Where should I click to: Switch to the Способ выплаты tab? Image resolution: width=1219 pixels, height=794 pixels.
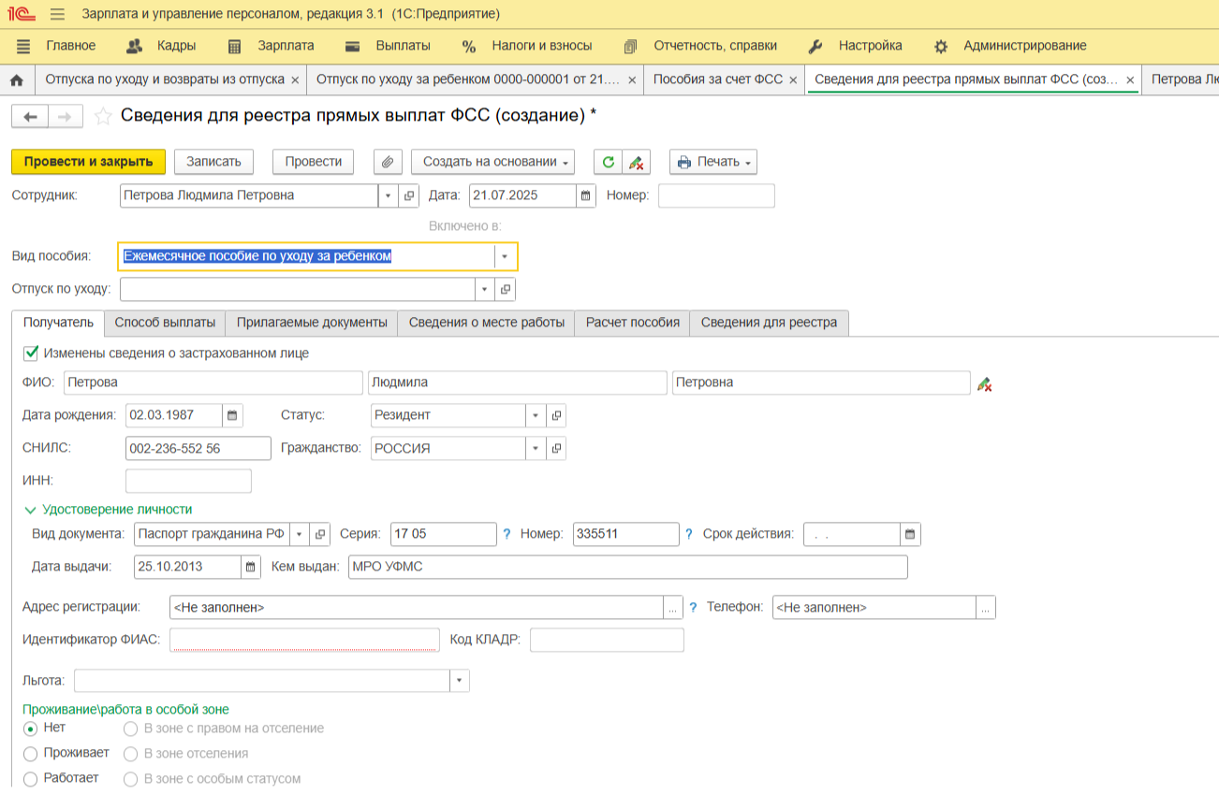(x=165, y=323)
